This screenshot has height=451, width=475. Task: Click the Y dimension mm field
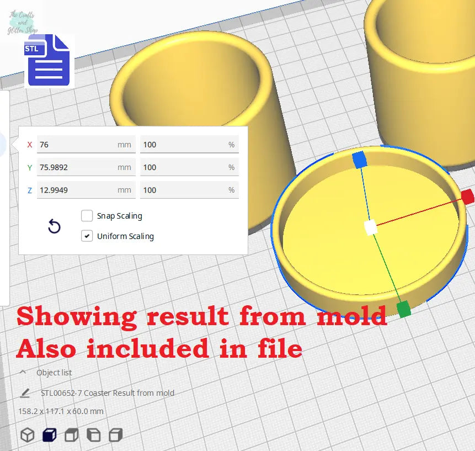tap(86, 167)
